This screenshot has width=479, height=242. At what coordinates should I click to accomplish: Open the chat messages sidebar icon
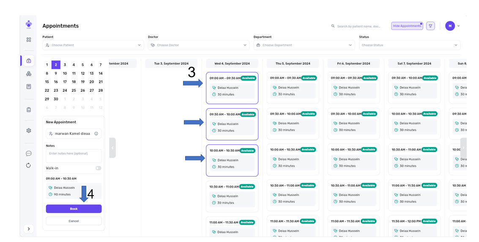[29, 153]
